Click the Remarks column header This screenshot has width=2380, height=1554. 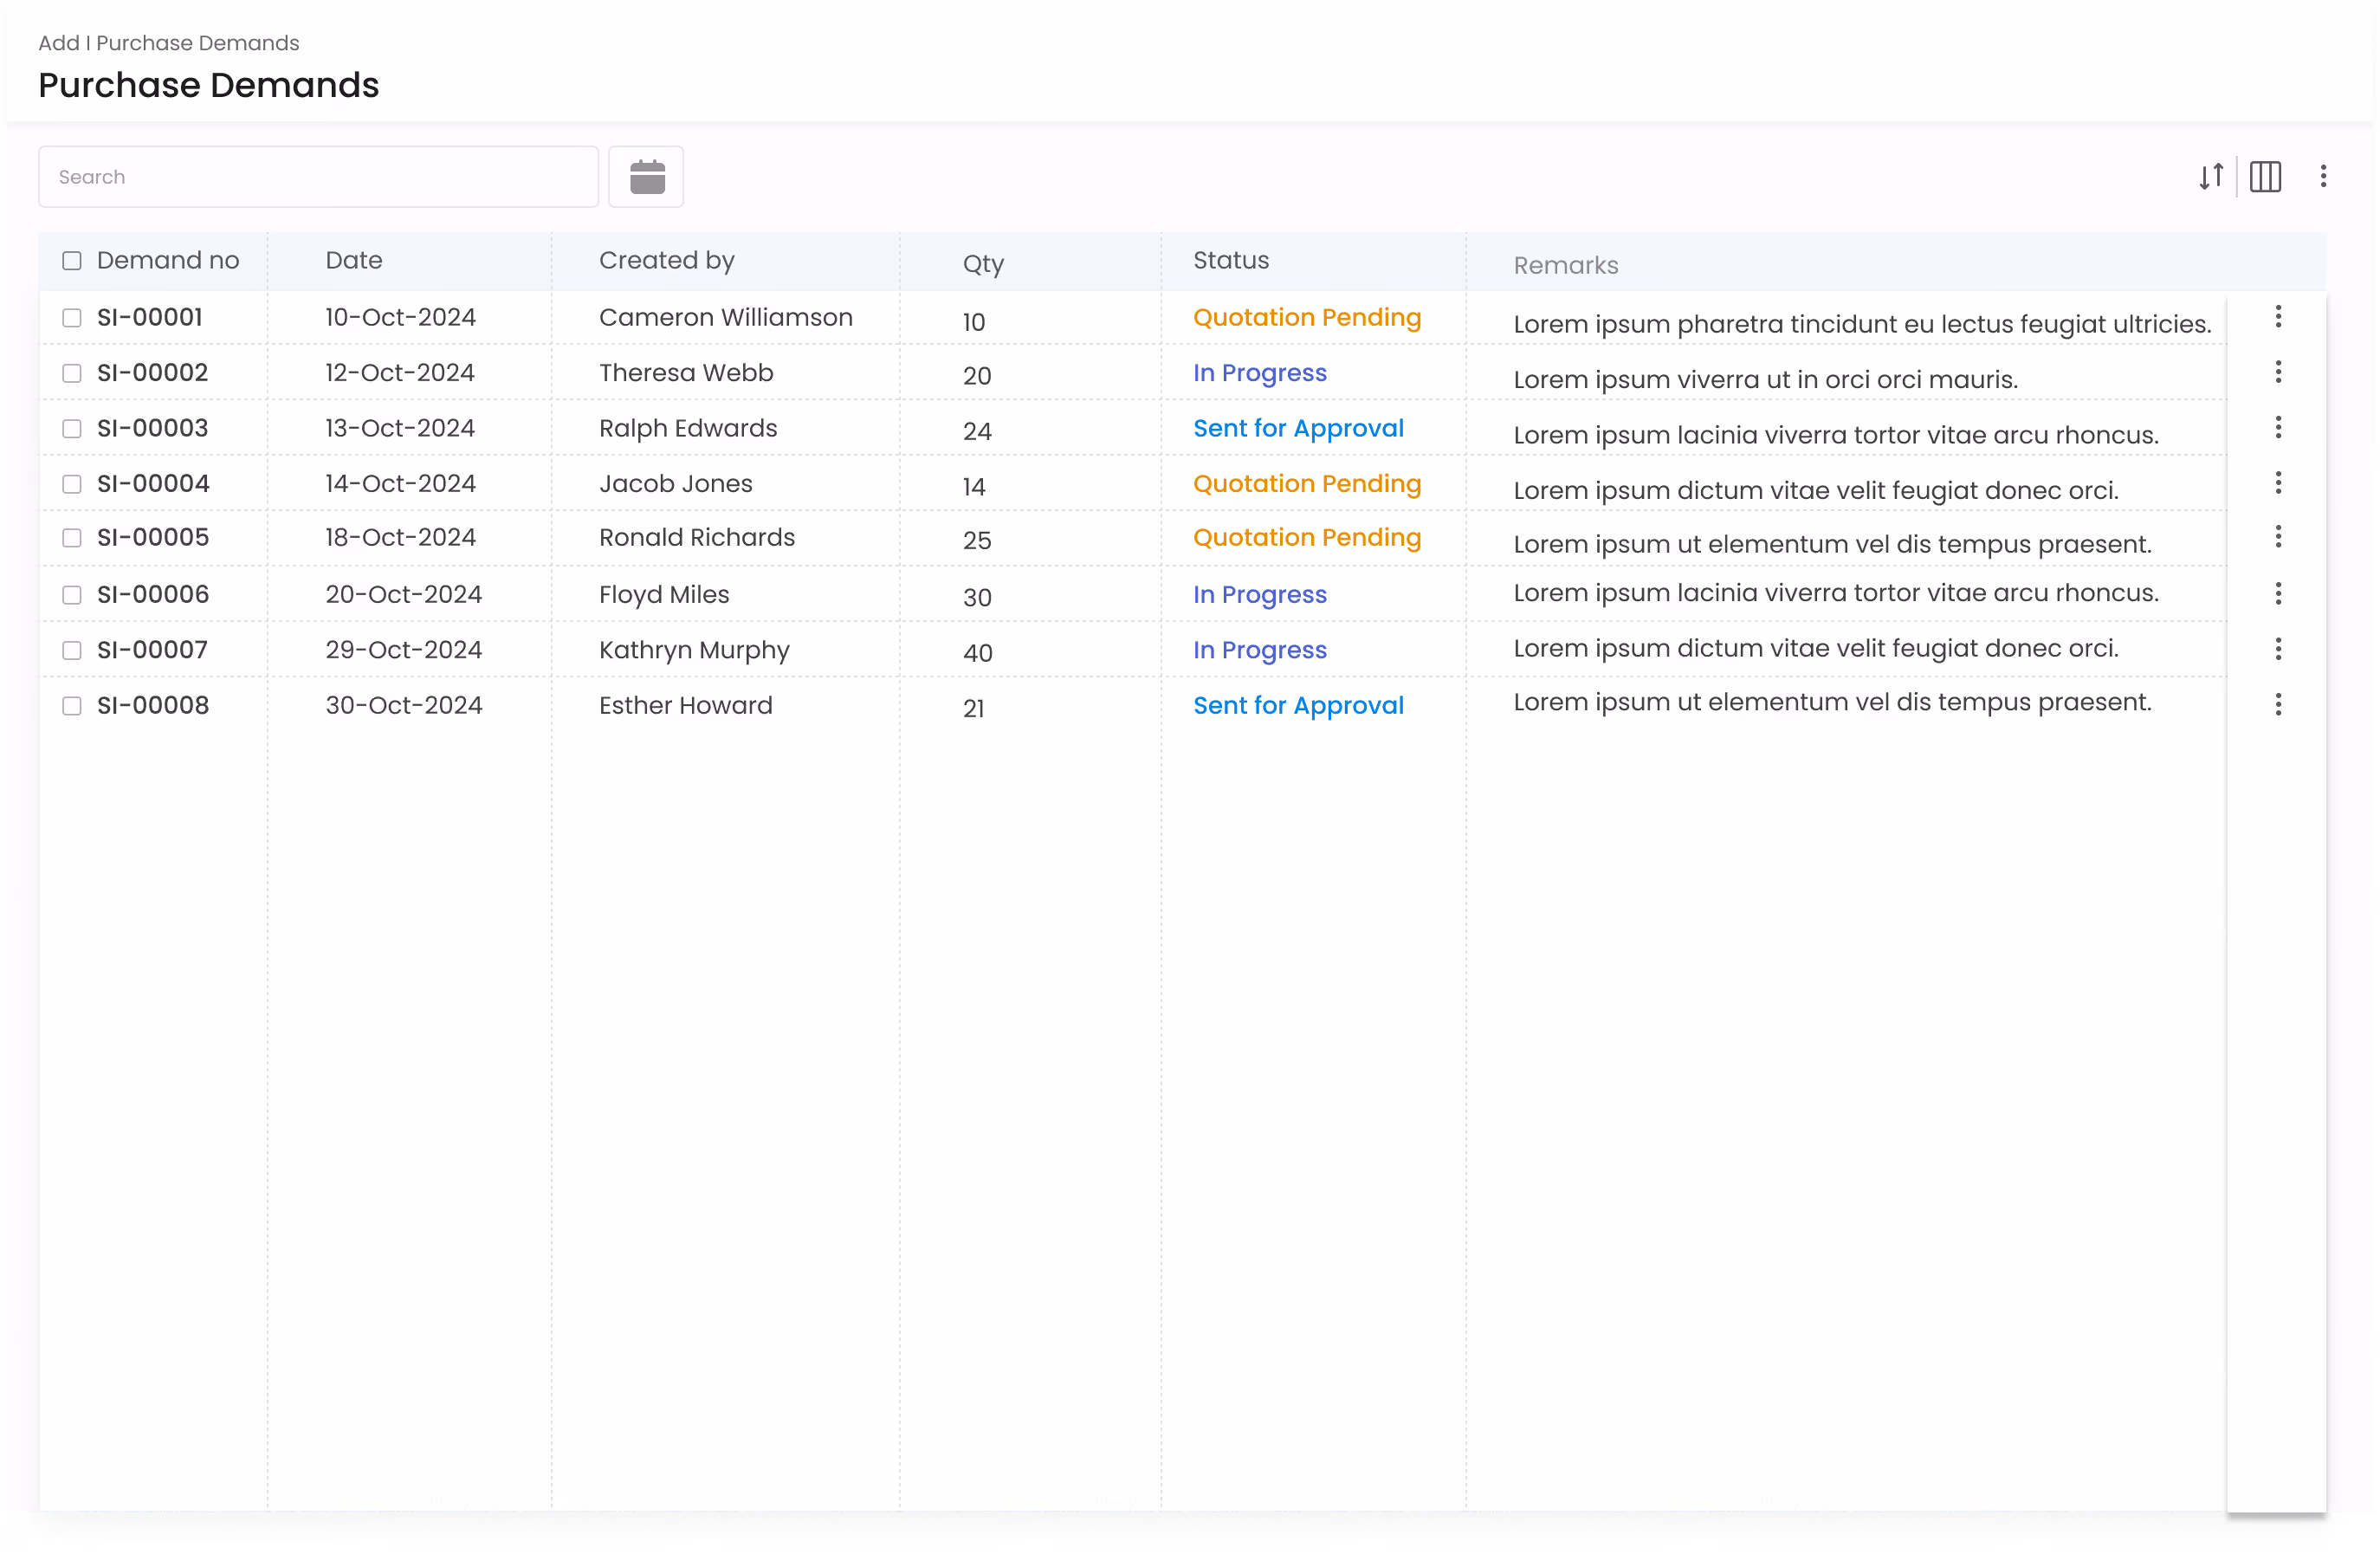pyautogui.click(x=1565, y=265)
